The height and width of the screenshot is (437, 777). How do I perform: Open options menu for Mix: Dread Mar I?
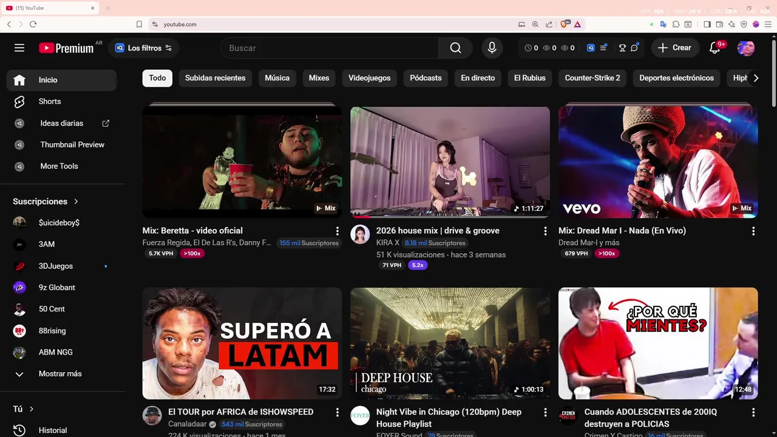point(753,231)
